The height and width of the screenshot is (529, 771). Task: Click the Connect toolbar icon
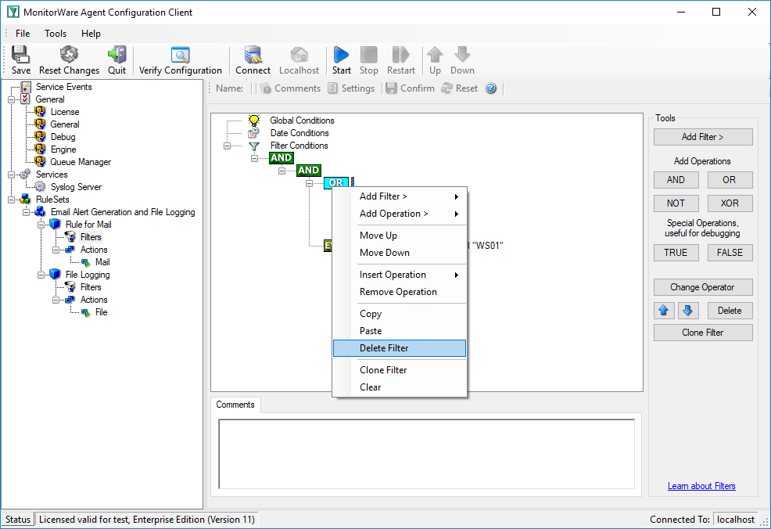[253, 60]
